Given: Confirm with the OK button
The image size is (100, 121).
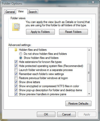Looking at the screenshot, I should click(x=46, y=114).
